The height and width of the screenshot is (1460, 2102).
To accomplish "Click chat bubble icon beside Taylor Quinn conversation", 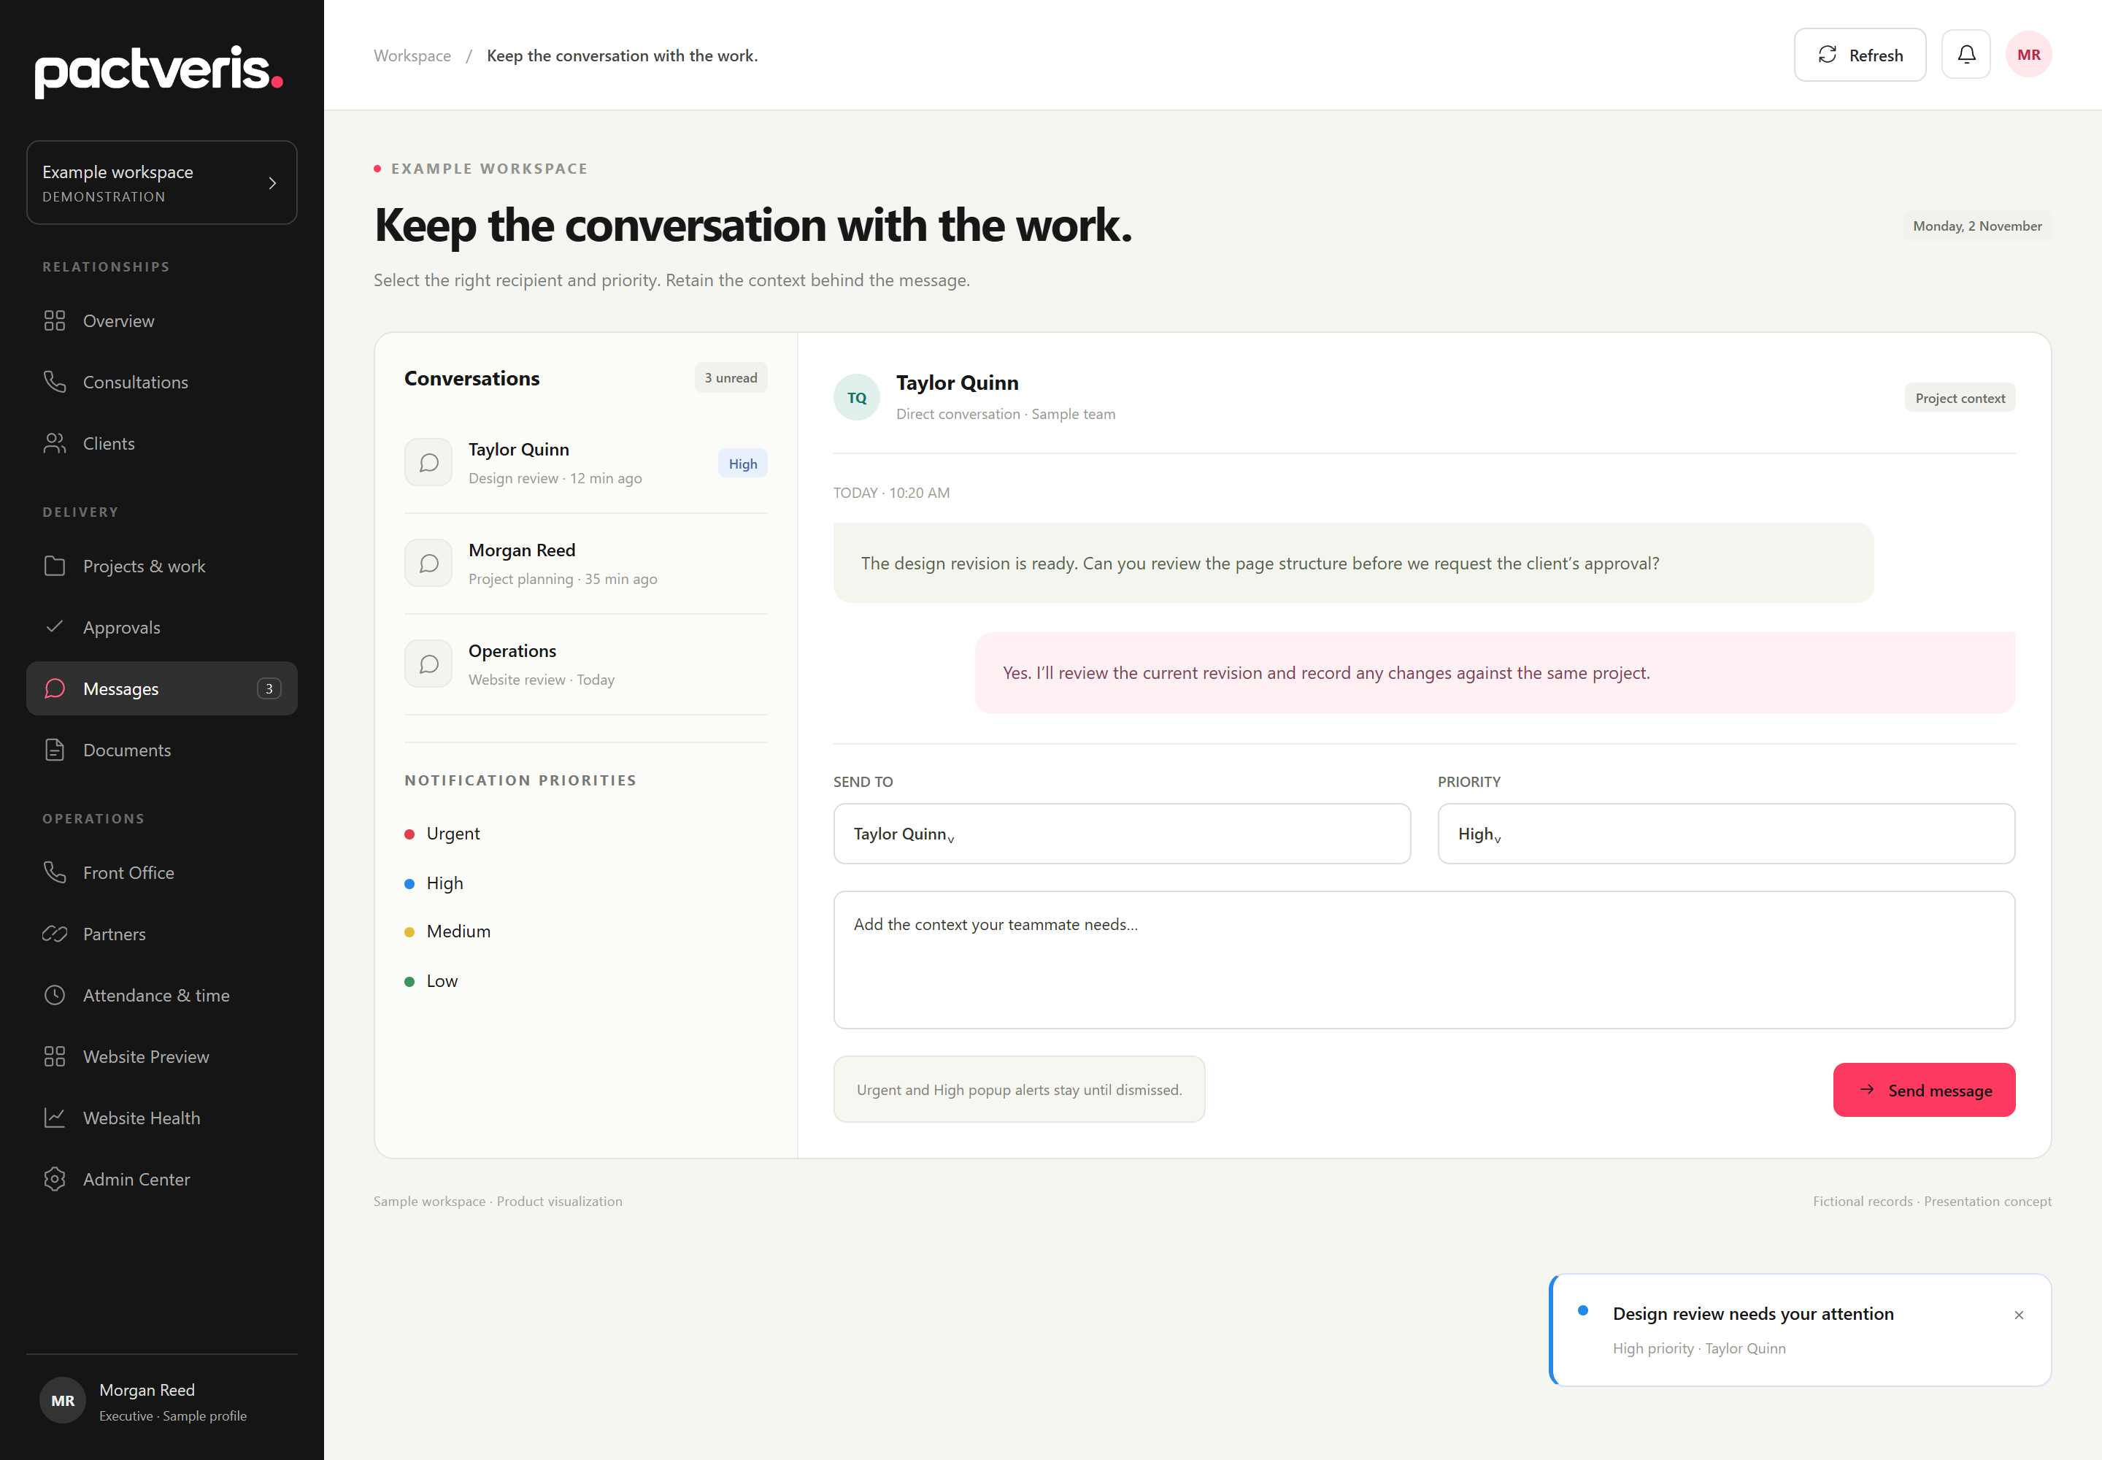I will pyautogui.click(x=428, y=463).
